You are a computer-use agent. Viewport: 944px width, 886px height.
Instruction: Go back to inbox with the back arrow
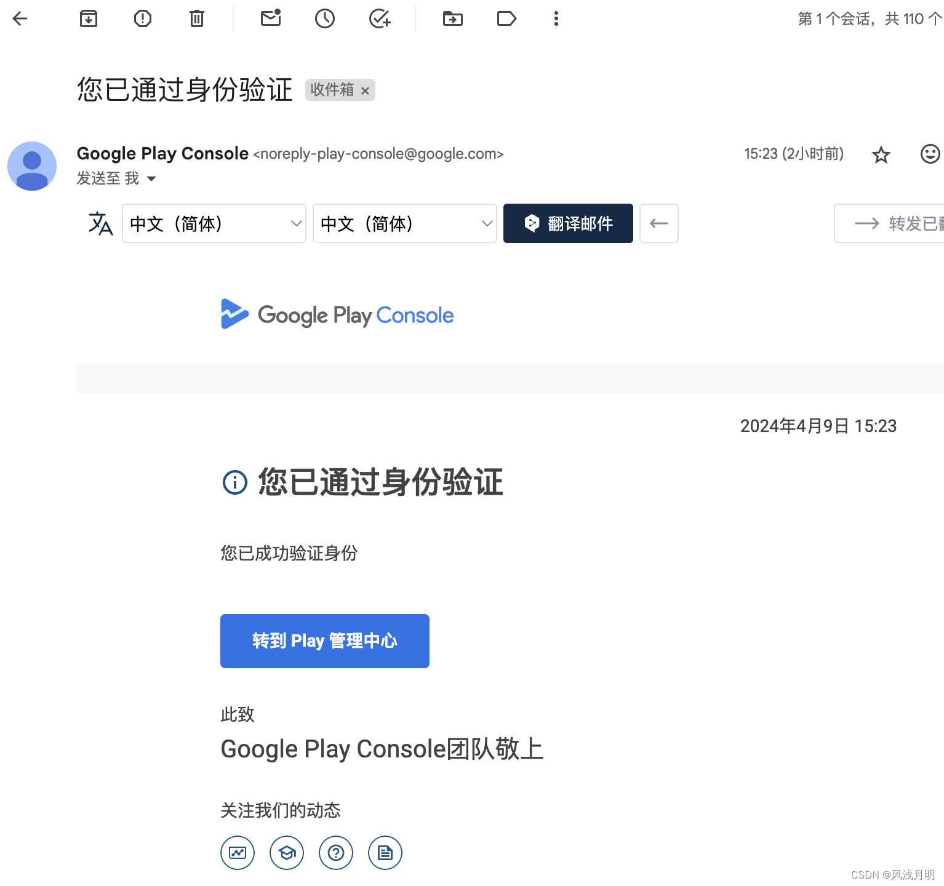click(x=20, y=19)
